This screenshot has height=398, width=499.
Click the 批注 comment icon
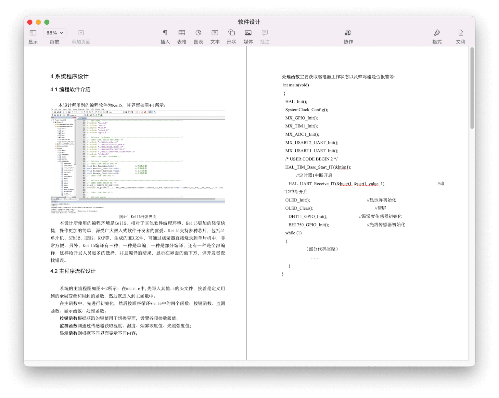click(x=265, y=33)
